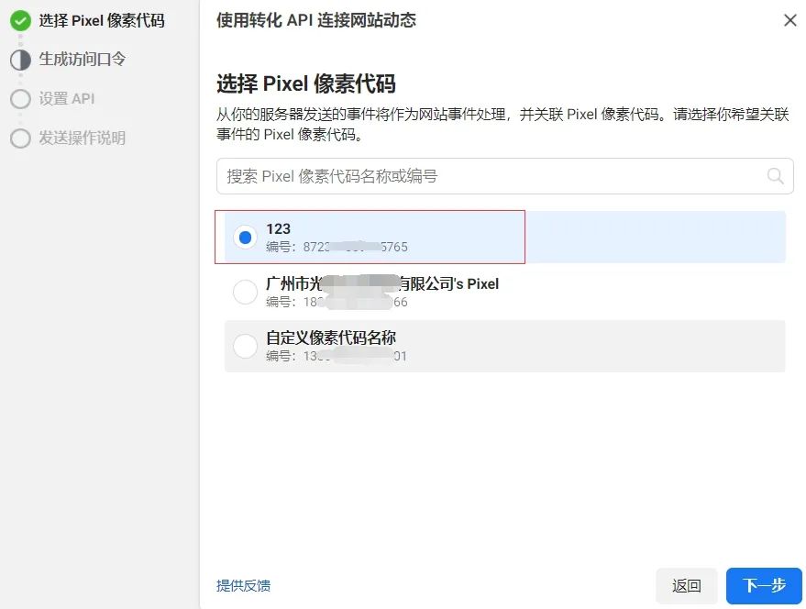Choose the 自定义像素代码名称 pixel
Image resolution: width=806 pixels, height=609 pixels.
click(x=245, y=346)
